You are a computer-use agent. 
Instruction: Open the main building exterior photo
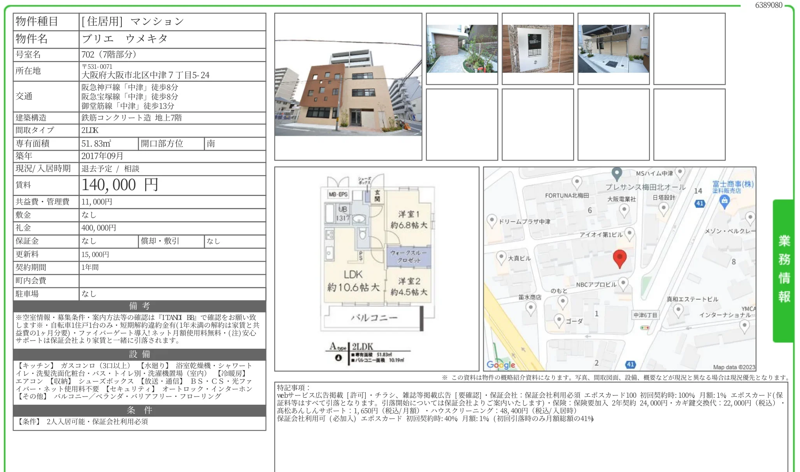click(x=348, y=87)
